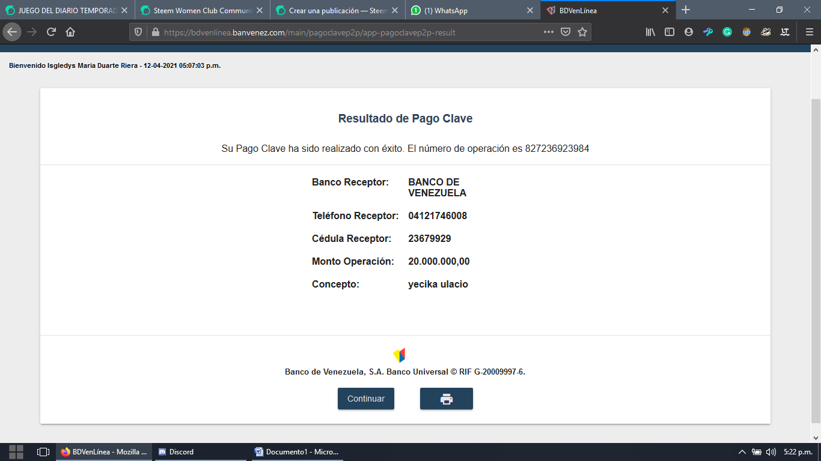Screen dimensions: 821x461
Task: Click the amount 20.000.000,00
Action: pos(439,262)
